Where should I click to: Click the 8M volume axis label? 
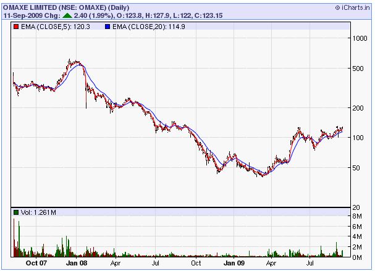pyautogui.click(x=357, y=216)
